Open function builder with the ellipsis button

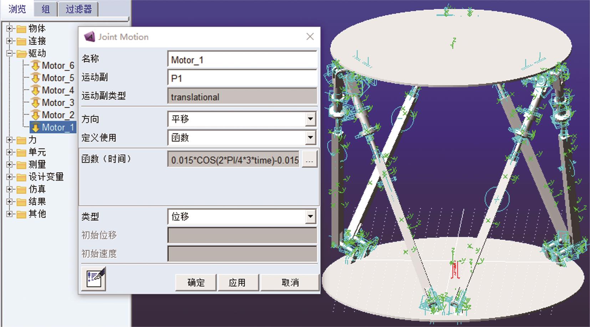309,160
